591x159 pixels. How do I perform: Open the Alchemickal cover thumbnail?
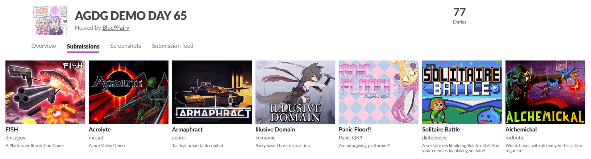click(x=545, y=92)
